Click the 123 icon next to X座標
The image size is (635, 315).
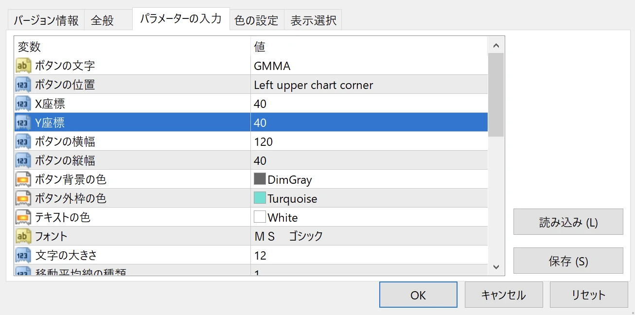(x=22, y=103)
